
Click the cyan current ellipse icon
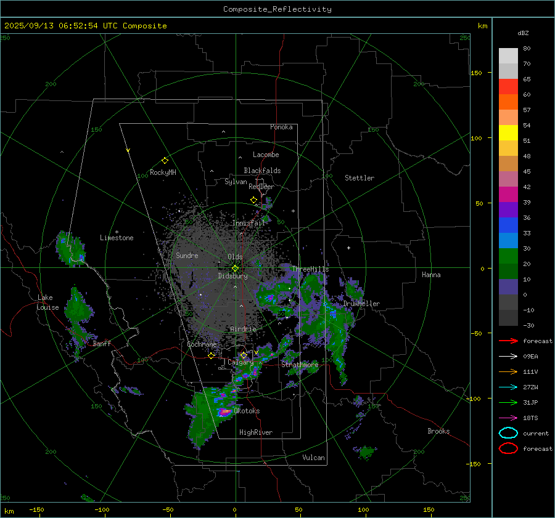pos(508,433)
